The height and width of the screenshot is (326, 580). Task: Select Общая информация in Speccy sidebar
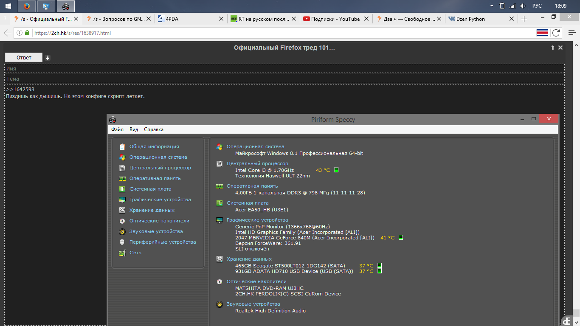[154, 146]
